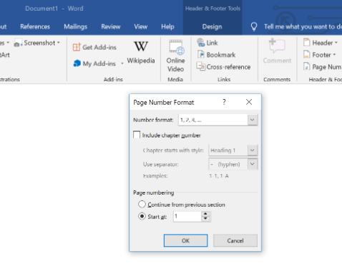Enable Include chapter number checkbox

coord(137,135)
